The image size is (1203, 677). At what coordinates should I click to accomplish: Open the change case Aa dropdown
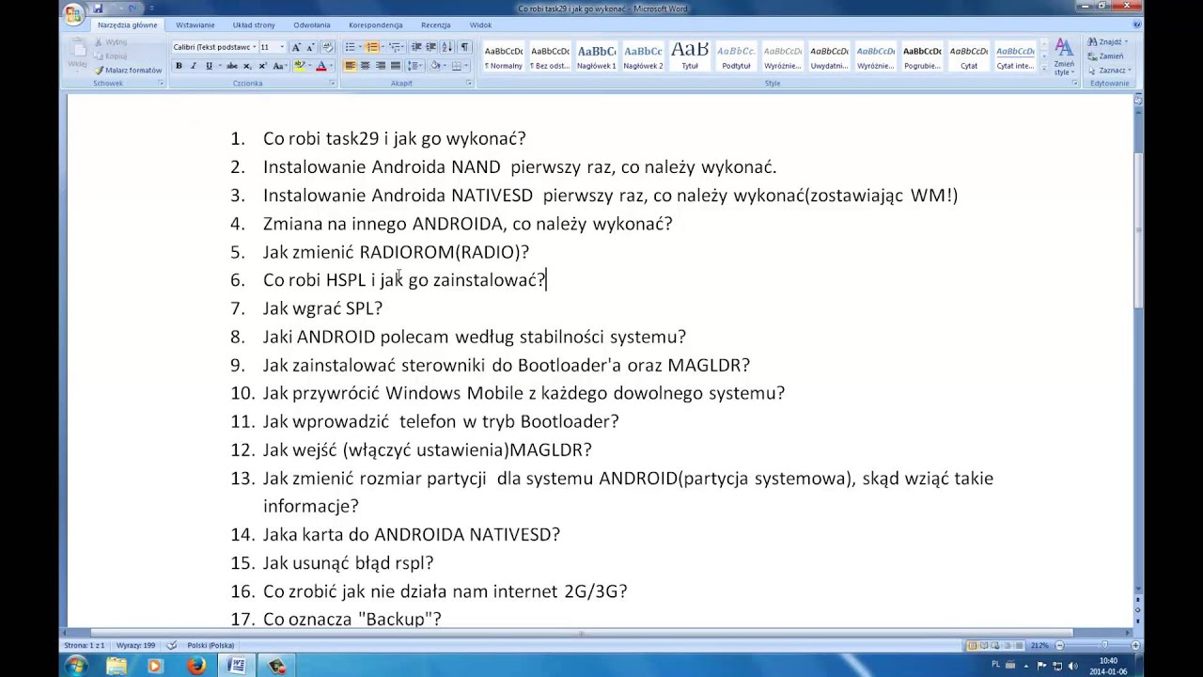point(279,66)
